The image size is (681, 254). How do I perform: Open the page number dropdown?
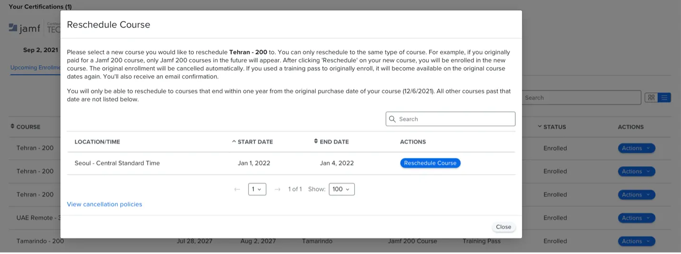coord(257,189)
